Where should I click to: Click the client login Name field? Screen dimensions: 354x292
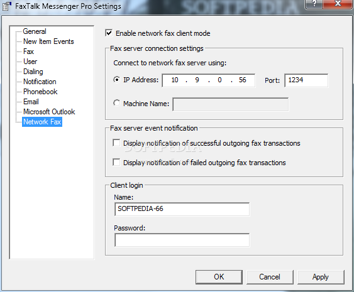click(x=182, y=209)
